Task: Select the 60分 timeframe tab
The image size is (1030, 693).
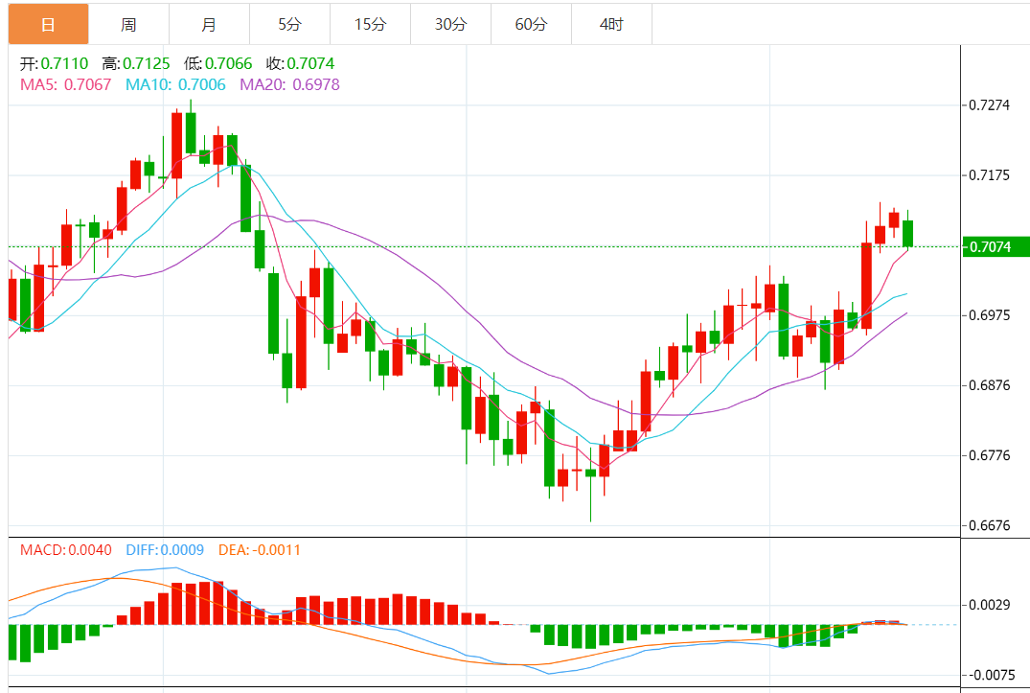Action: [x=531, y=24]
